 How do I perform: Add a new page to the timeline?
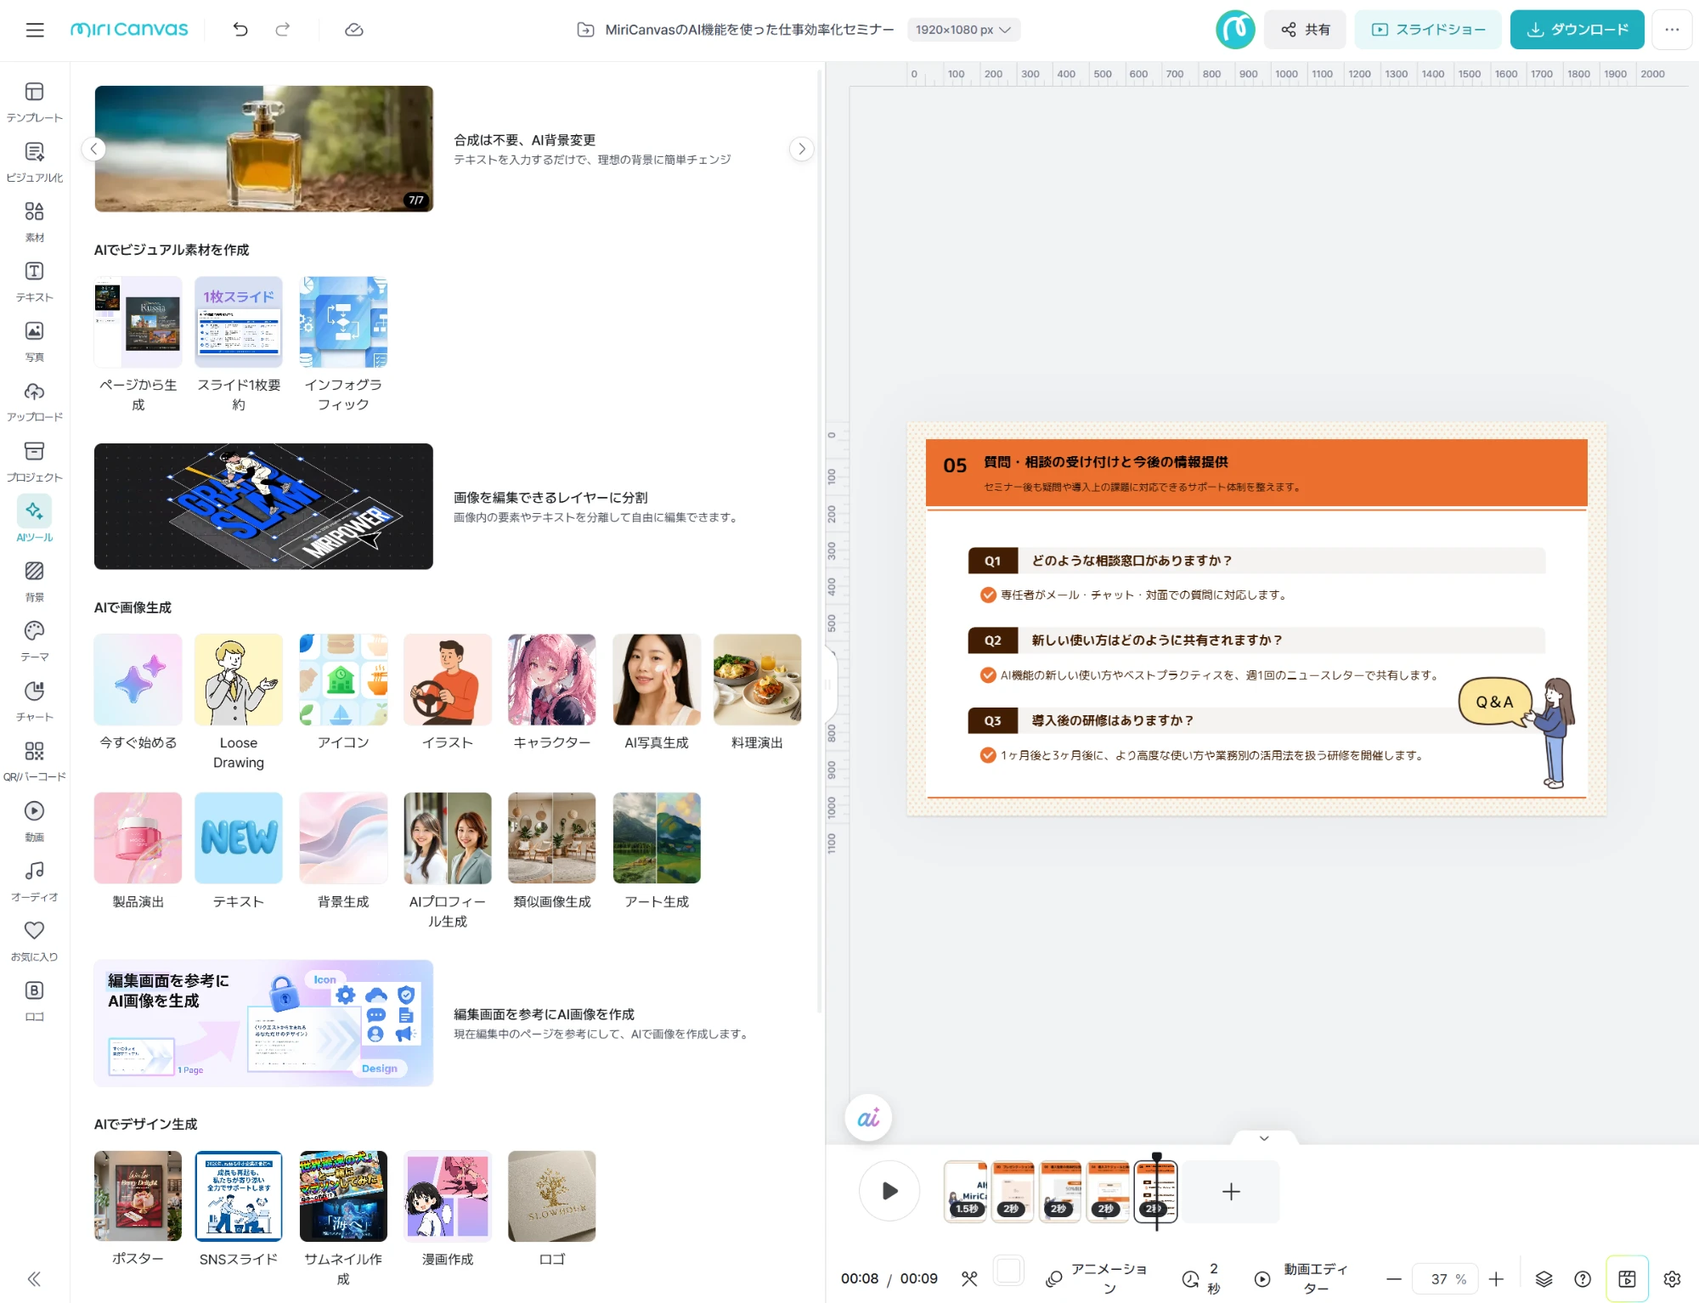1231,1192
